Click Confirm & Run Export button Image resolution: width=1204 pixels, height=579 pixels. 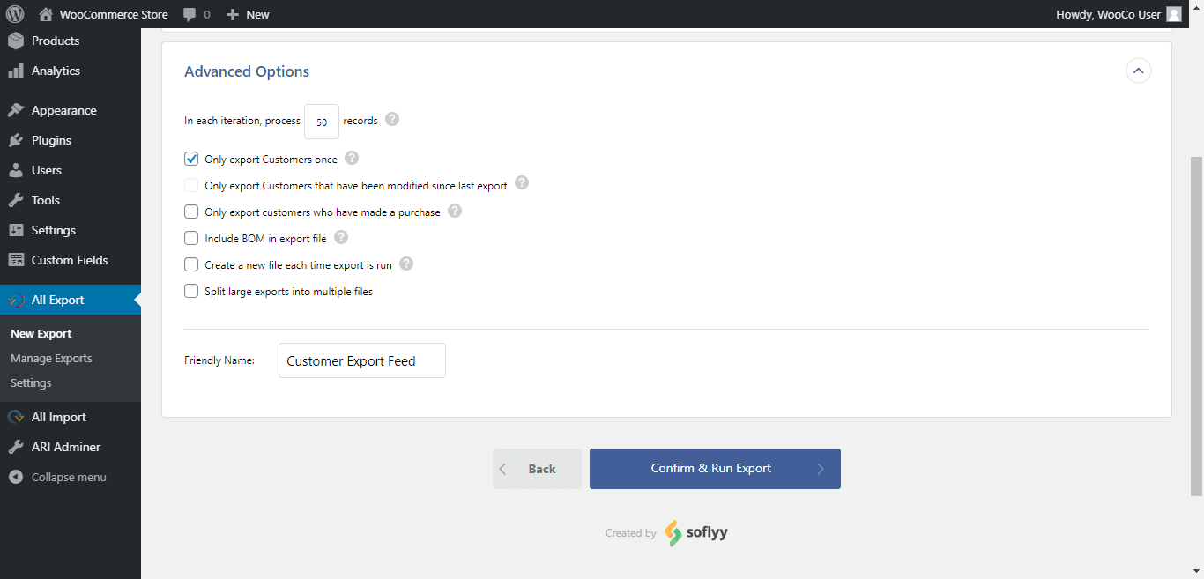click(x=715, y=468)
